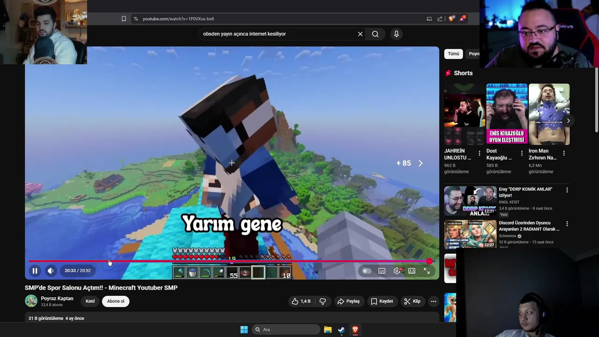599x337 pixels.
Task: Run search with magnifier button
Action: pos(375,34)
